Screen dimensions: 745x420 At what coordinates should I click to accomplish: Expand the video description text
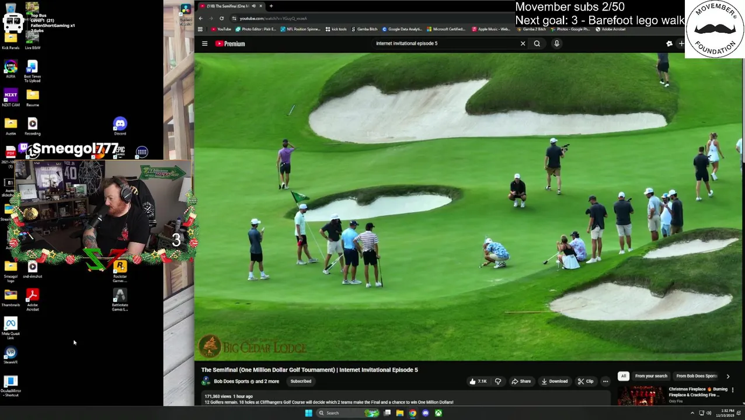point(329,402)
